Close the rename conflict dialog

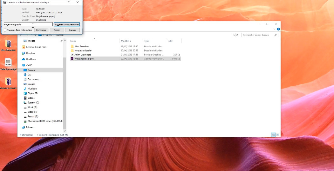[x=78, y=2]
